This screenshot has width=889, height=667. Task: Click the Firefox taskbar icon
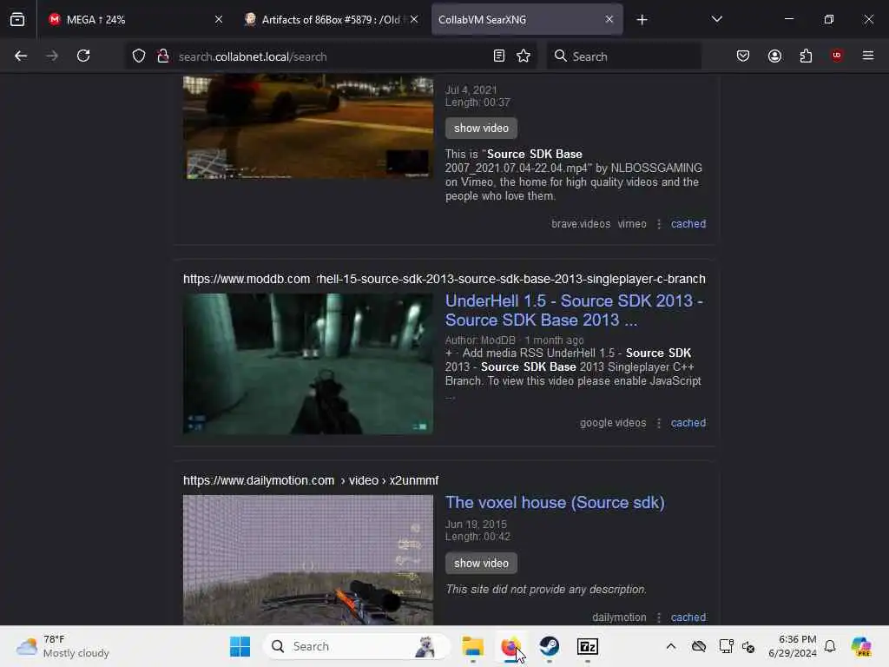(x=510, y=646)
